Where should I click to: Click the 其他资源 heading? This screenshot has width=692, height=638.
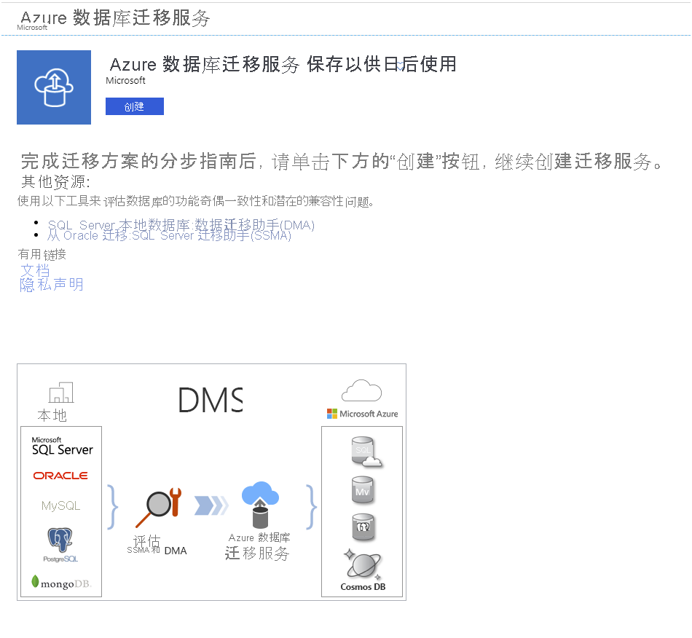[x=55, y=182]
